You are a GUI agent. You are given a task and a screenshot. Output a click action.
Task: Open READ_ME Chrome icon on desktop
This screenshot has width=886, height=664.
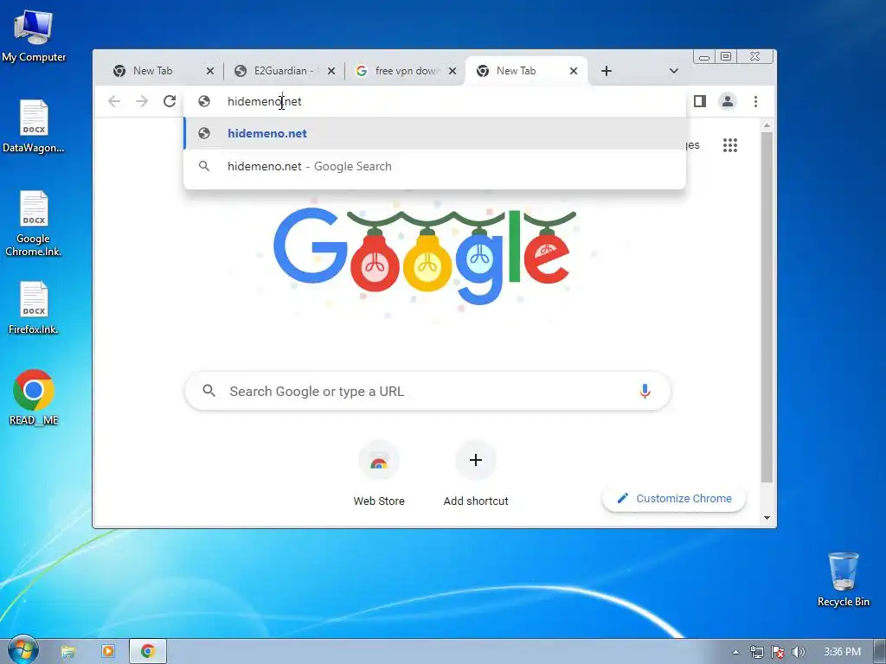pyautogui.click(x=34, y=398)
